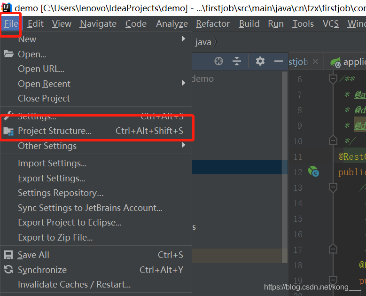The image size is (366, 296).
Task: Open the Analyze menu
Action: point(172,24)
